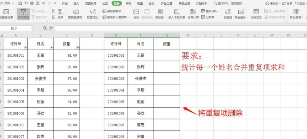Open the 特色应用 tab
Image resolution: width=307 pixels, height=139 pixels.
click(x=184, y=3)
